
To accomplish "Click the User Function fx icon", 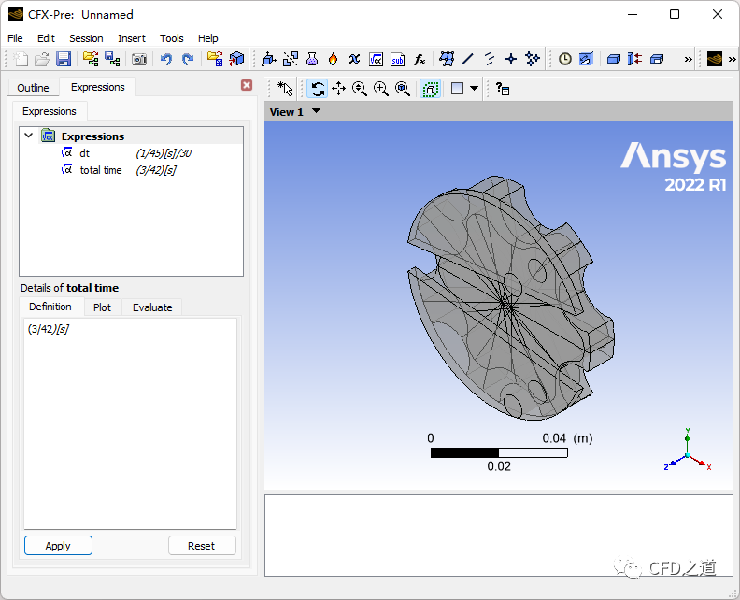I will click(420, 60).
